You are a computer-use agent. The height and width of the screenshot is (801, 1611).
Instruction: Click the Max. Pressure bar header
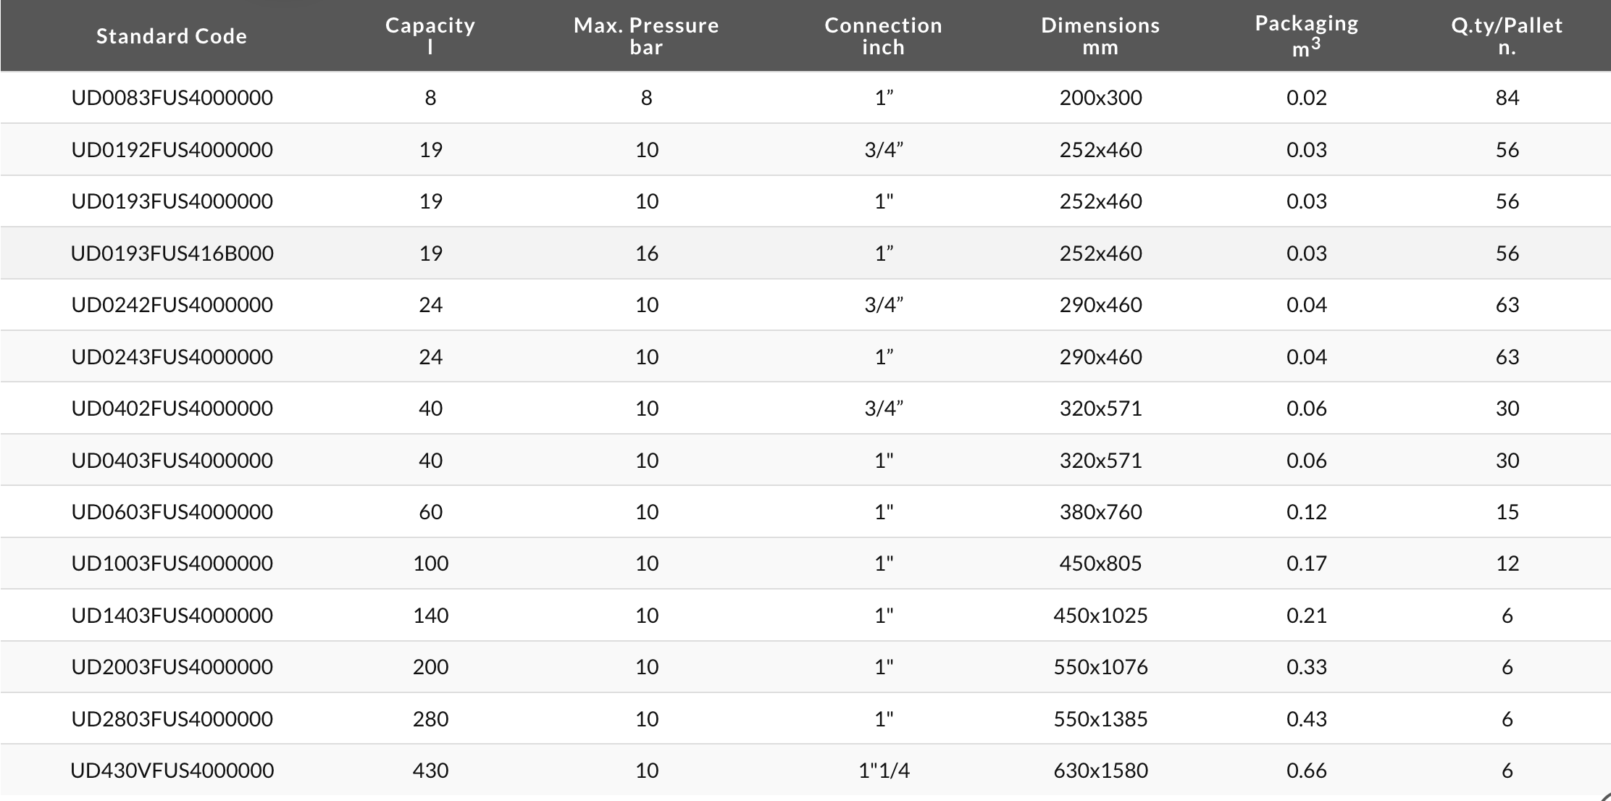646,35
